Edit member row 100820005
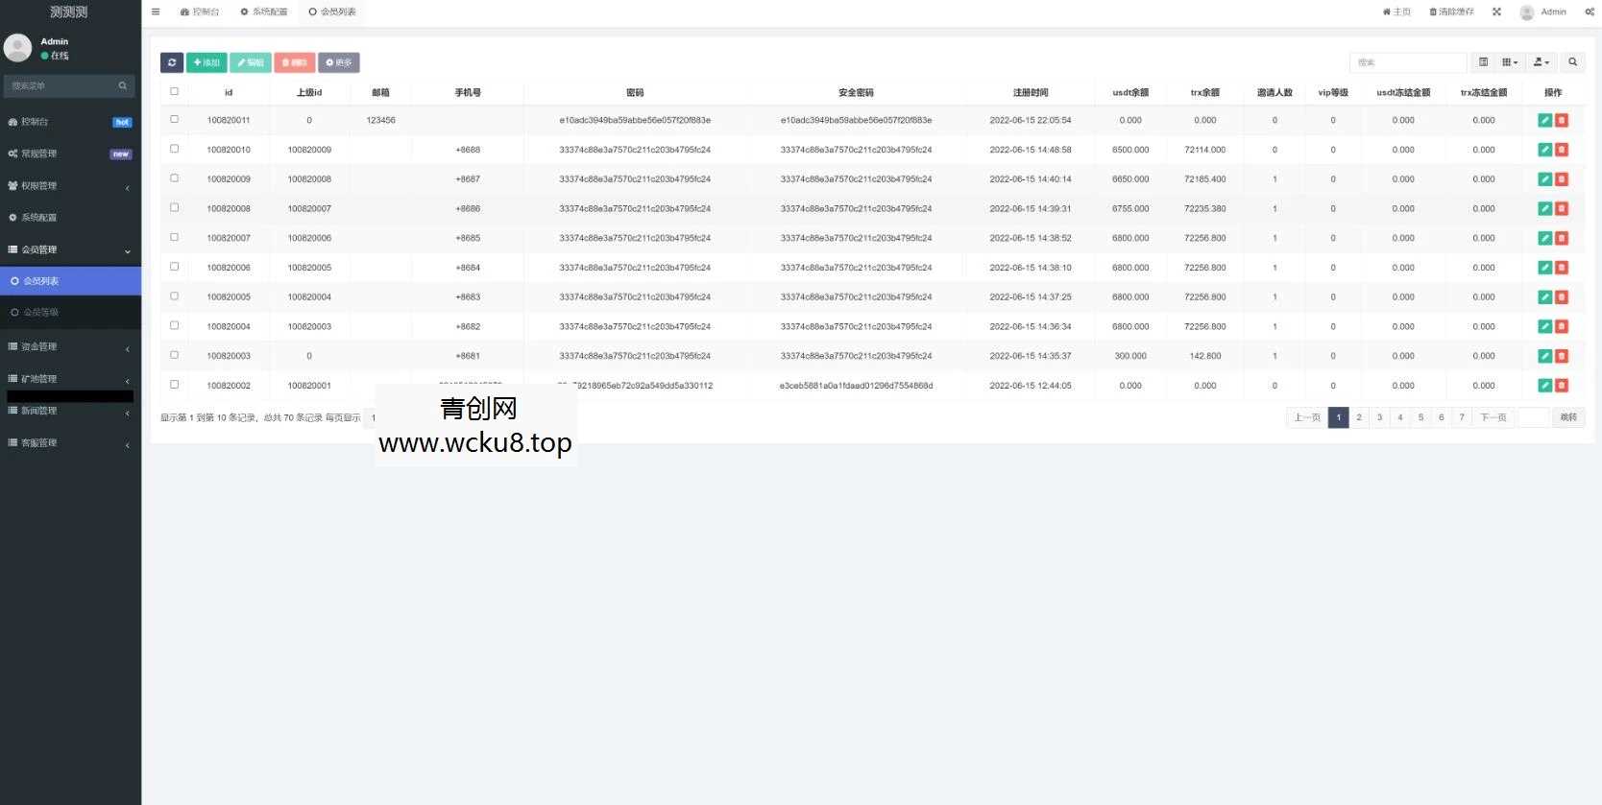This screenshot has height=805, width=1602. point(1544,297)
